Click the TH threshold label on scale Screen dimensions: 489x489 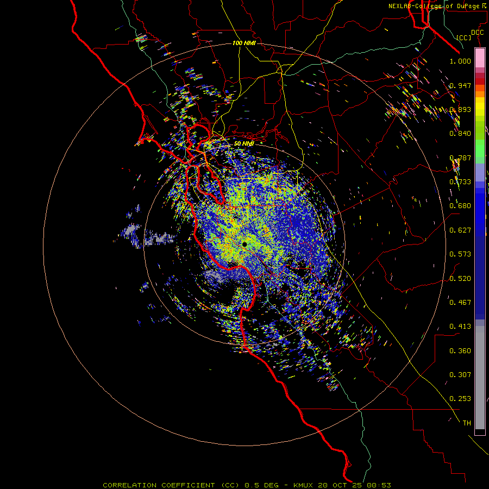pos(467,423)
